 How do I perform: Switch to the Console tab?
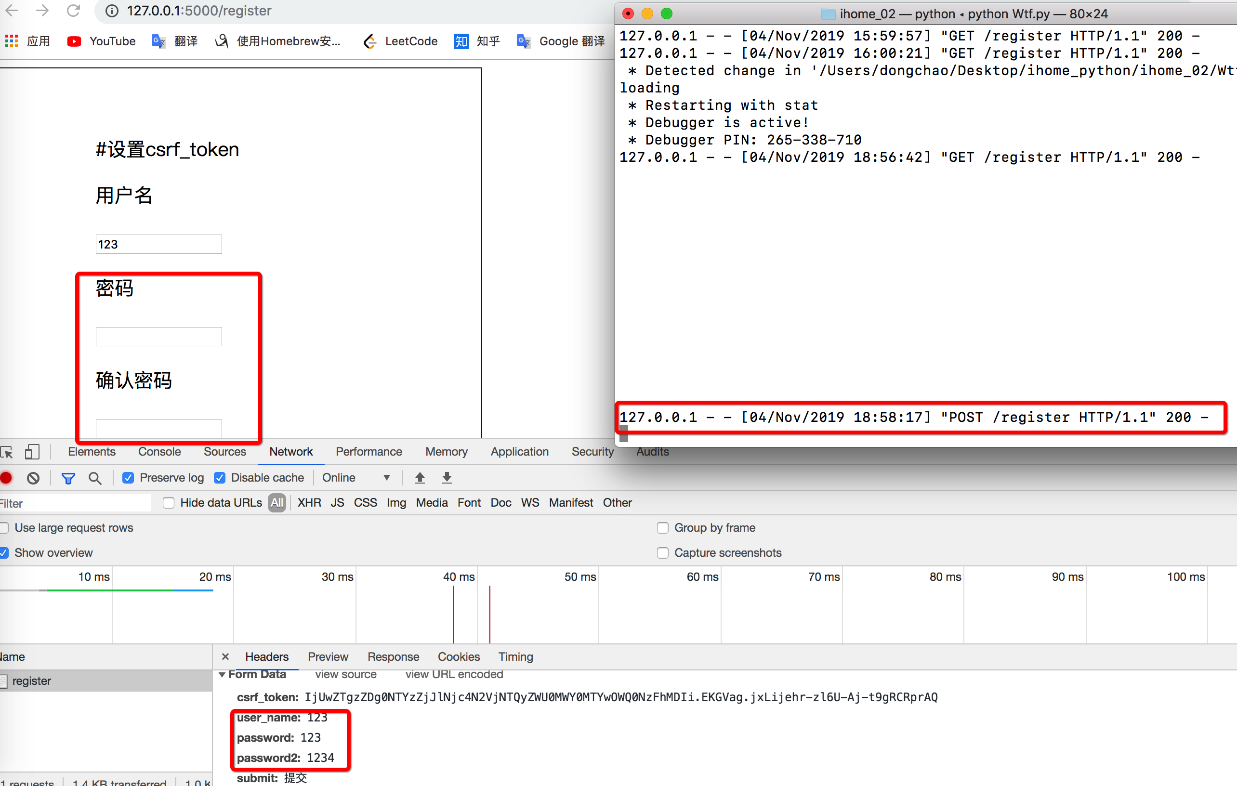[x=159, y=452]
